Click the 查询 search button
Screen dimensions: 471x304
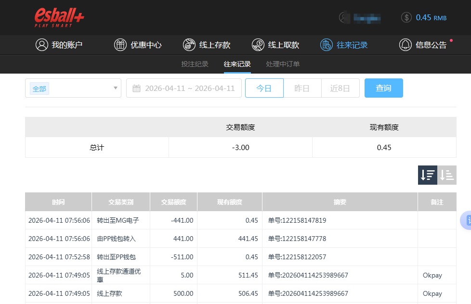coord(383,88)
